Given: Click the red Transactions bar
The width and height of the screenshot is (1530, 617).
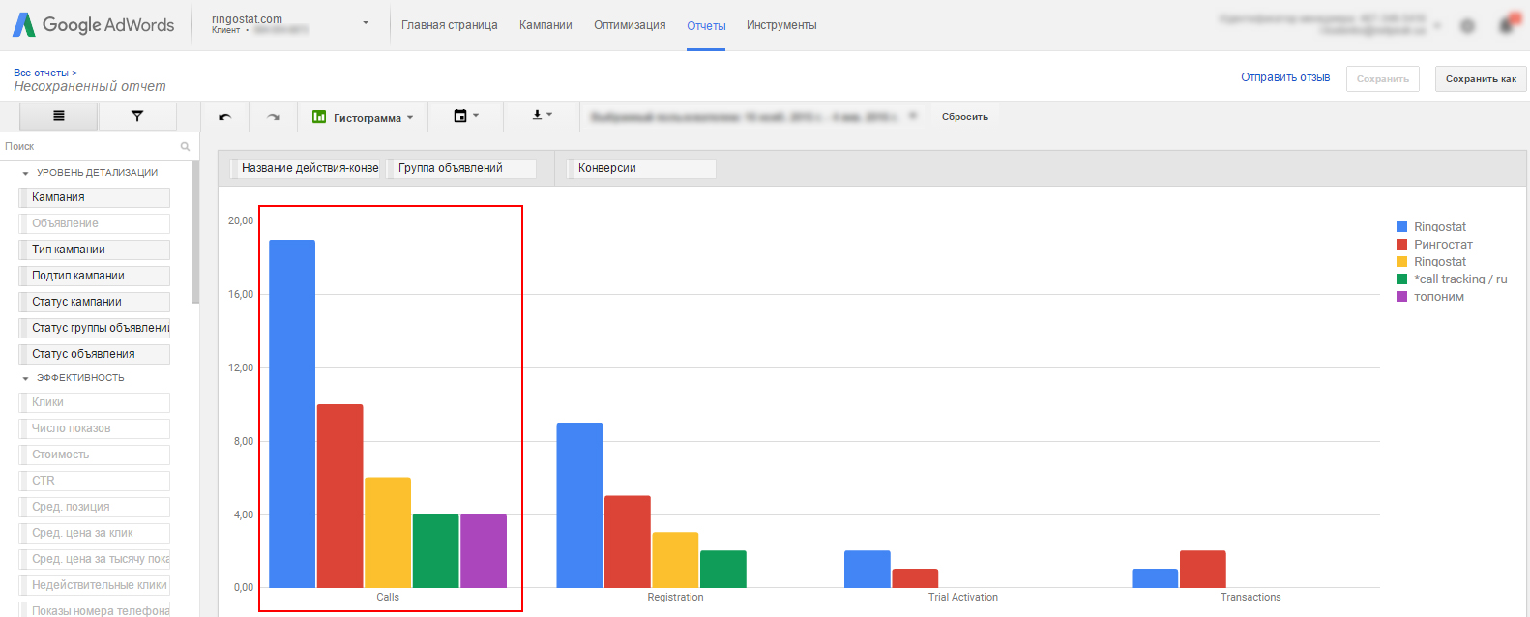Looking at the screenshot, I should coord(1203,570).
